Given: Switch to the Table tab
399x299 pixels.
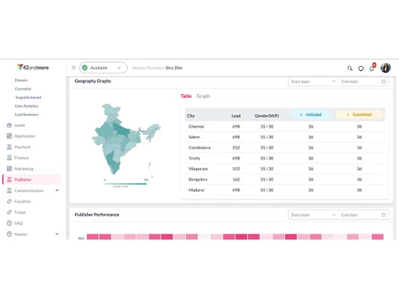Looking at the screenshot, I should [186, 96].
